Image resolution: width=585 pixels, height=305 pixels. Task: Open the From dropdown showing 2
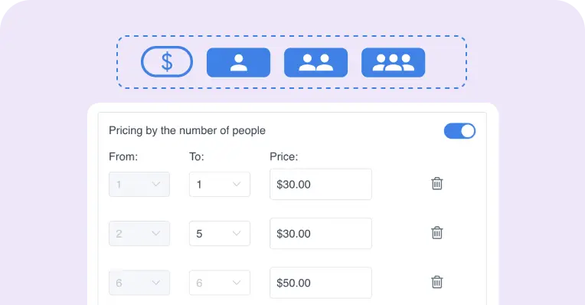click(139, 234)
